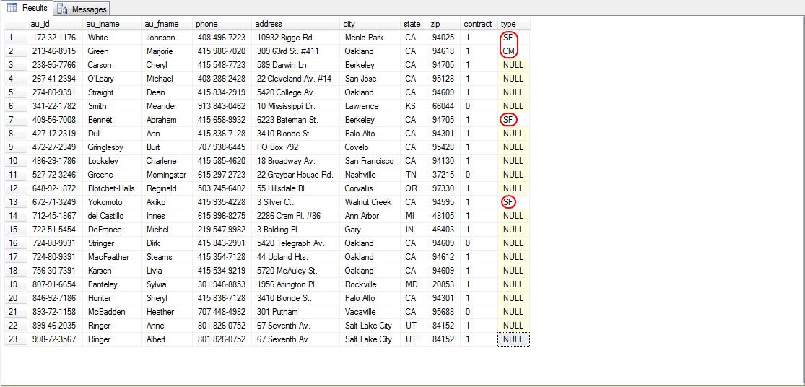The width and height of the screenshot is (805, 387).
Task: Select state cell TN
Action: tap(414, 175)
